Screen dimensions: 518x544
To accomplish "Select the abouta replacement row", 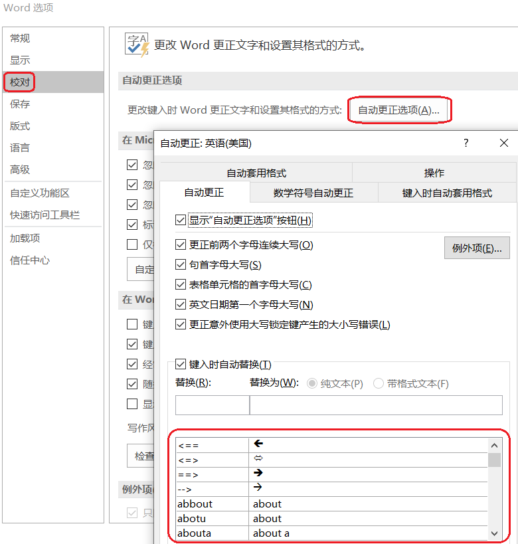I will pos(331,533).
